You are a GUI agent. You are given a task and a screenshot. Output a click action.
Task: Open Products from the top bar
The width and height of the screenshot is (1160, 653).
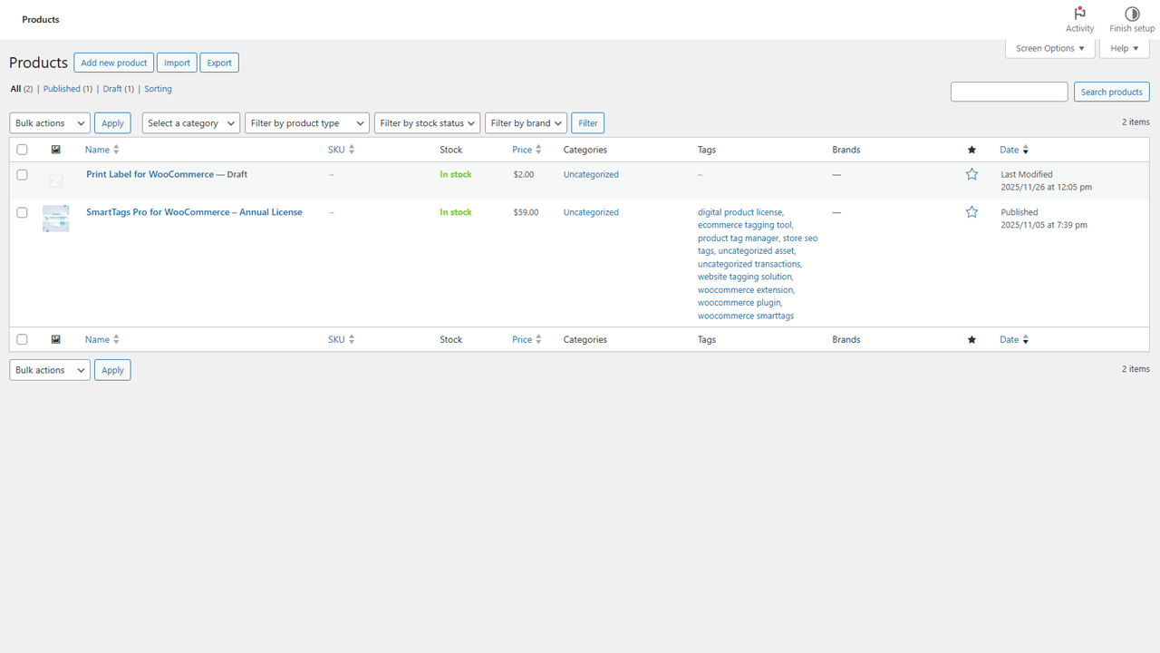coord(40,19)
